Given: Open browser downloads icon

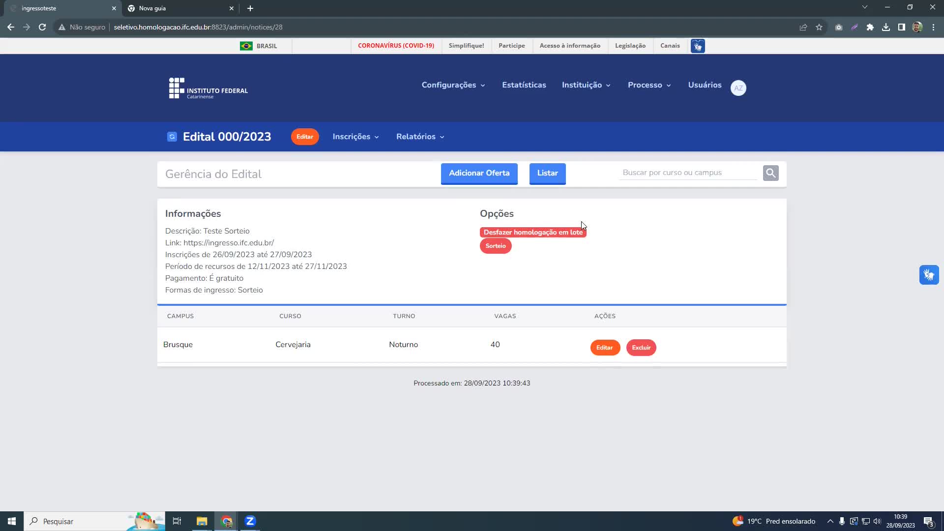Looking at the screenshot, I should [886, 27].
